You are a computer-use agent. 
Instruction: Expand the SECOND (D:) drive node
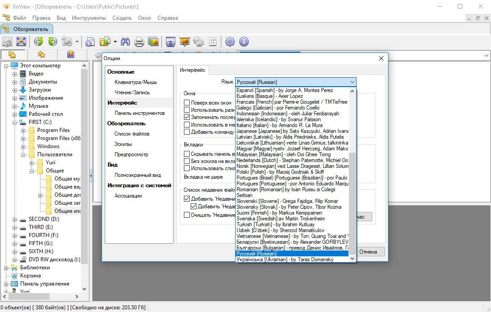point(15,220)
